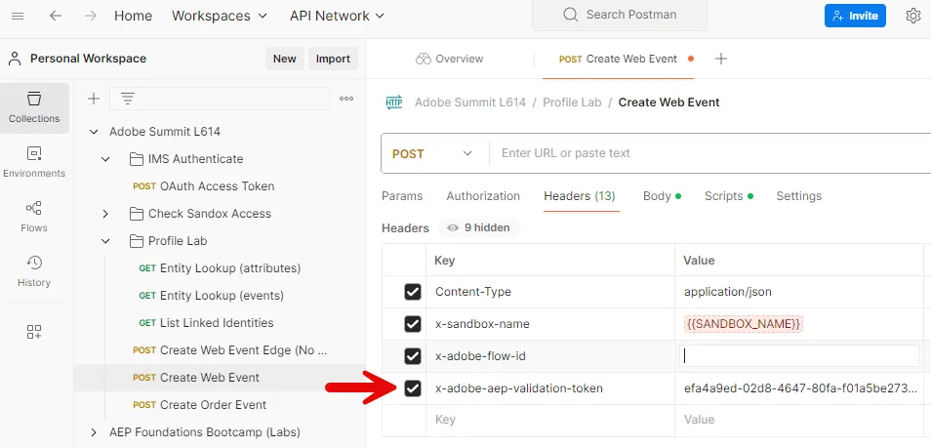The width and height of the screenshot is (931, 448).
Task: Click the collections search filter field
Action: [220, 99]
